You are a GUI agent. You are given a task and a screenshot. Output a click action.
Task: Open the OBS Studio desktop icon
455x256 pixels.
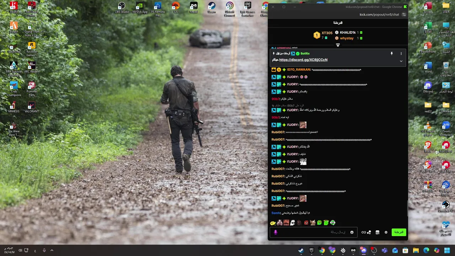click(122, 7)
